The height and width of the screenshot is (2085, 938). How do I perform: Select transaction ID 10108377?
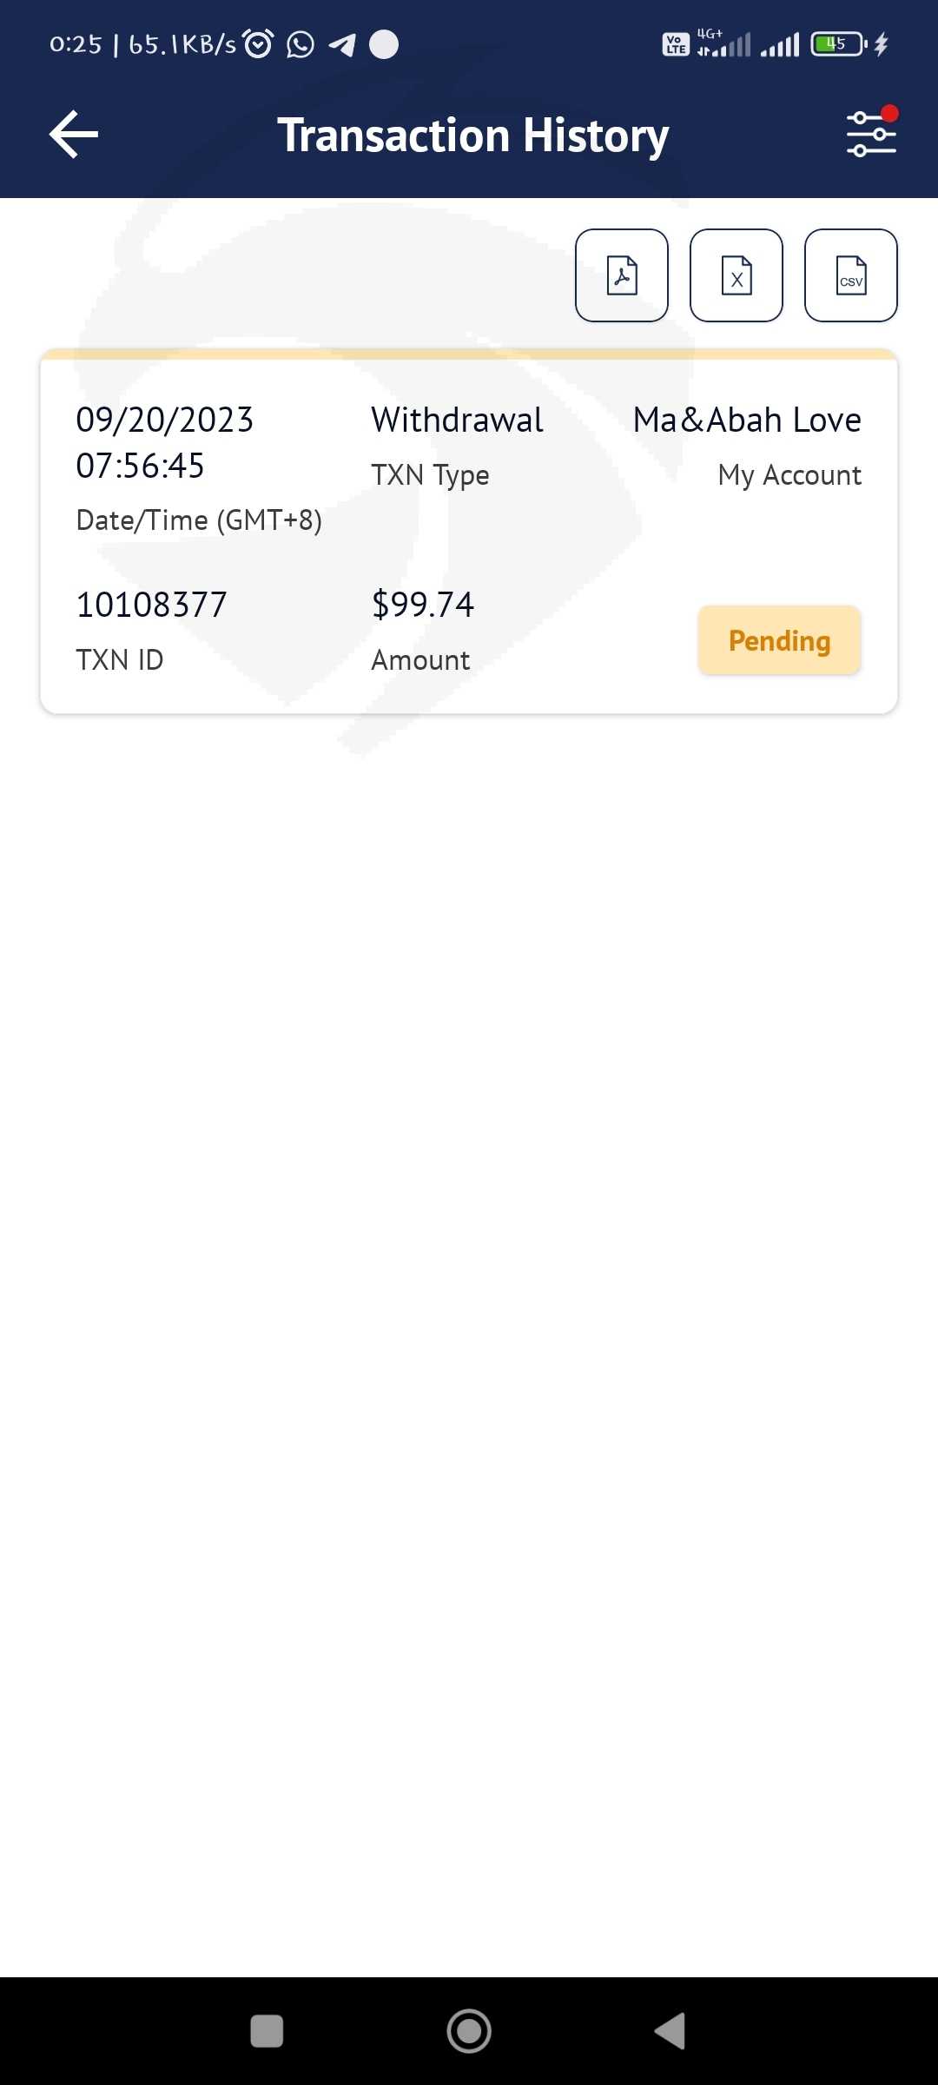point(151,605)
